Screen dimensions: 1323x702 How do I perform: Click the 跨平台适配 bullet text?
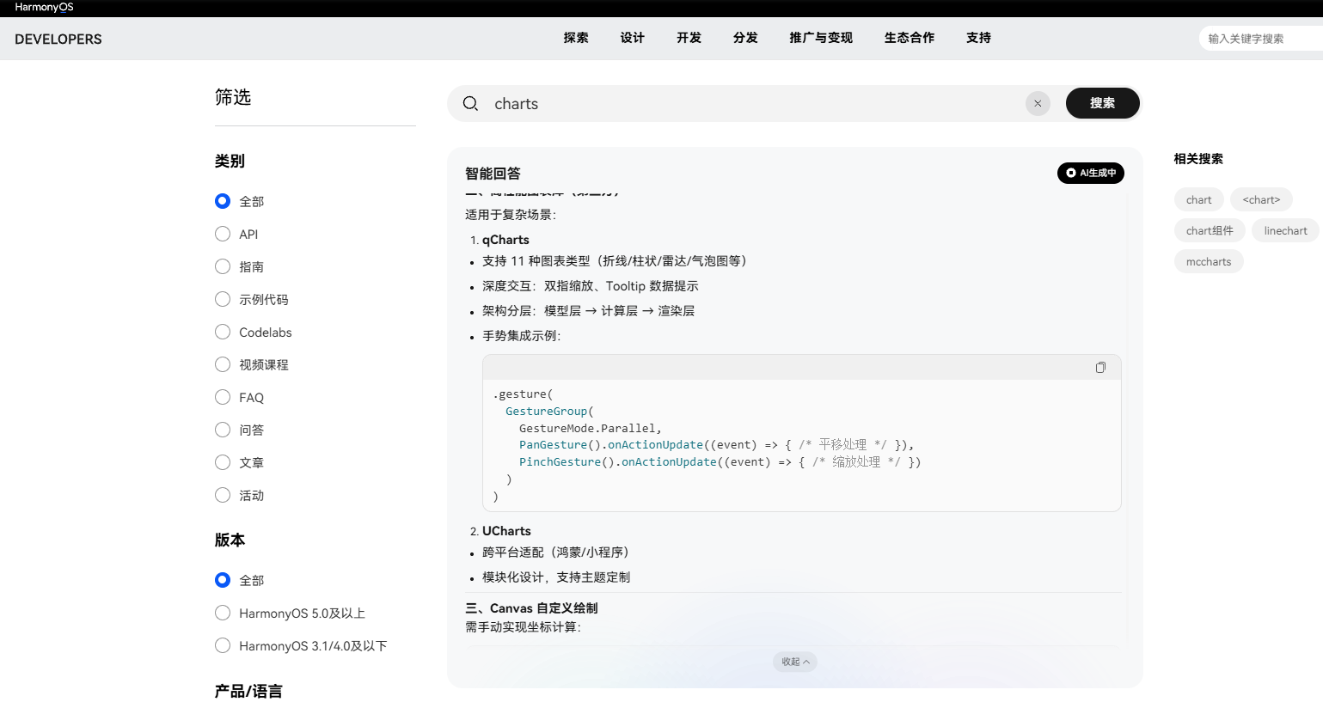[x=555, y=552]
